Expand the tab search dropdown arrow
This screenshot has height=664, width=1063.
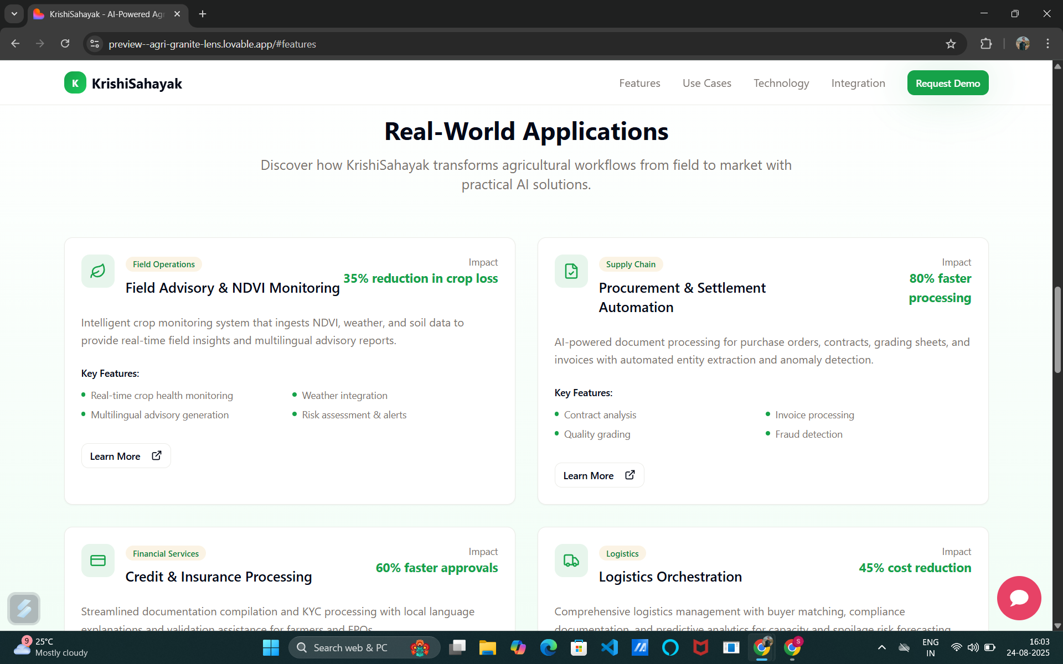click(x=14, y=14)
